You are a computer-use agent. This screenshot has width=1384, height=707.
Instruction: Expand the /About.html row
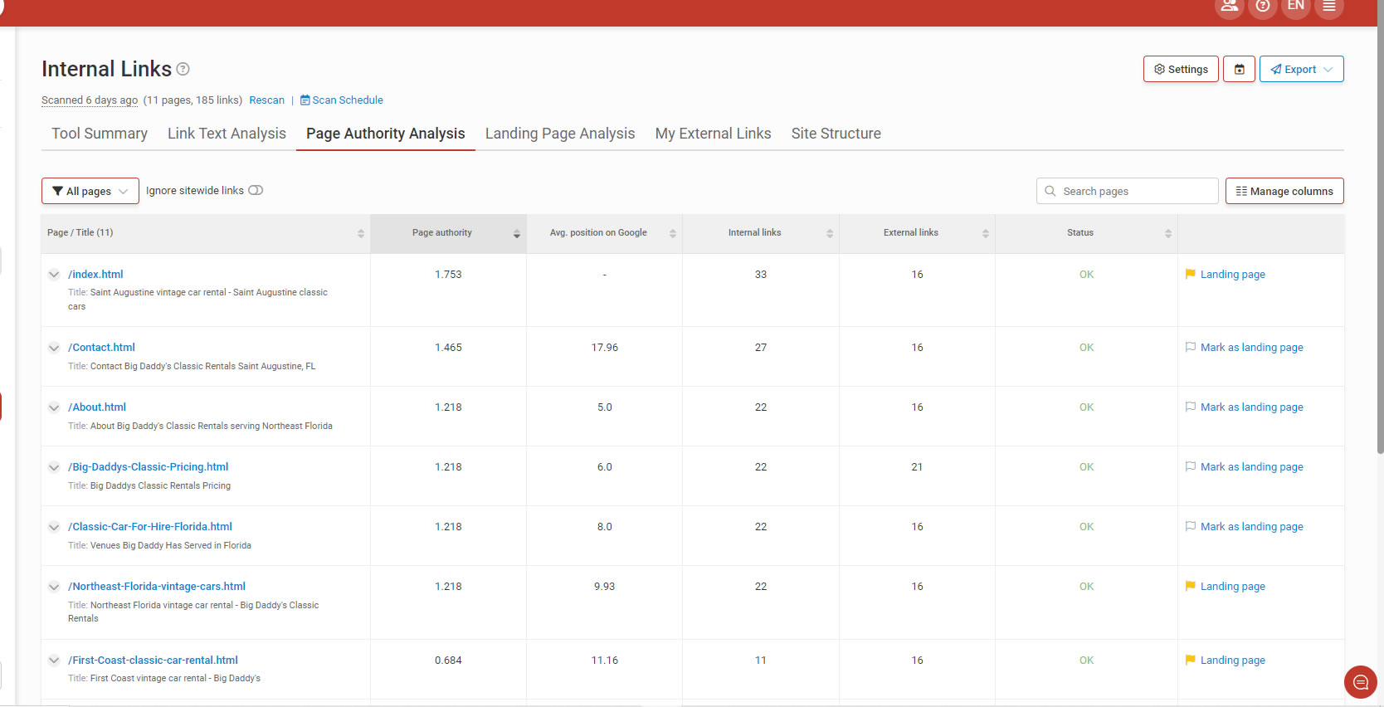point(54,407)
